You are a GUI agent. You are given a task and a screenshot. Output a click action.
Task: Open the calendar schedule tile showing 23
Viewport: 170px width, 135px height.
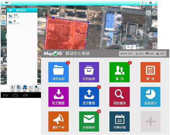click(x=120, y=122)
